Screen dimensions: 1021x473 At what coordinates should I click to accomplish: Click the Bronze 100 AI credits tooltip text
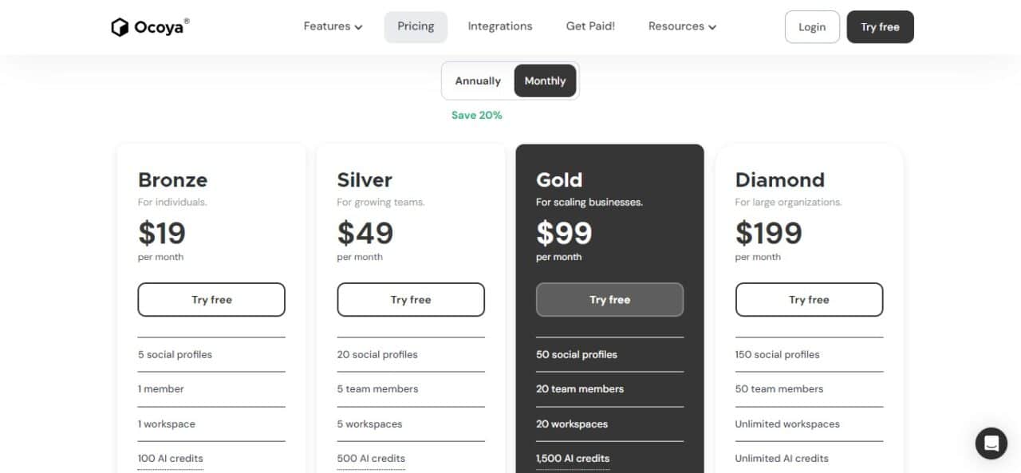[171, 459]
